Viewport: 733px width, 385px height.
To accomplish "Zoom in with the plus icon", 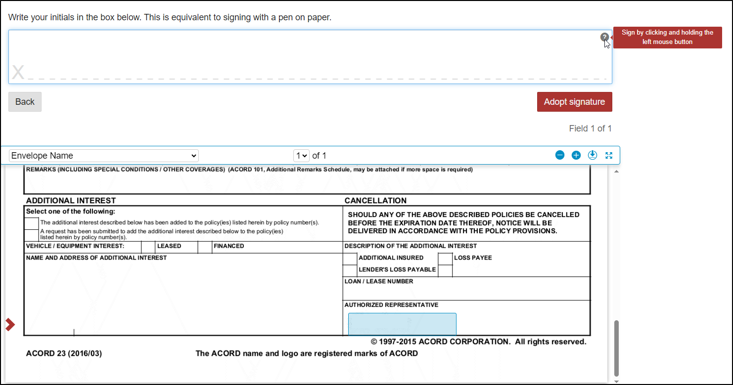I will coord(576,155).
